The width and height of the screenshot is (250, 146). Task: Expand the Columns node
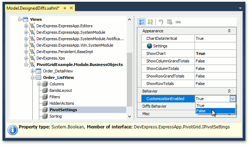(39, 84)
